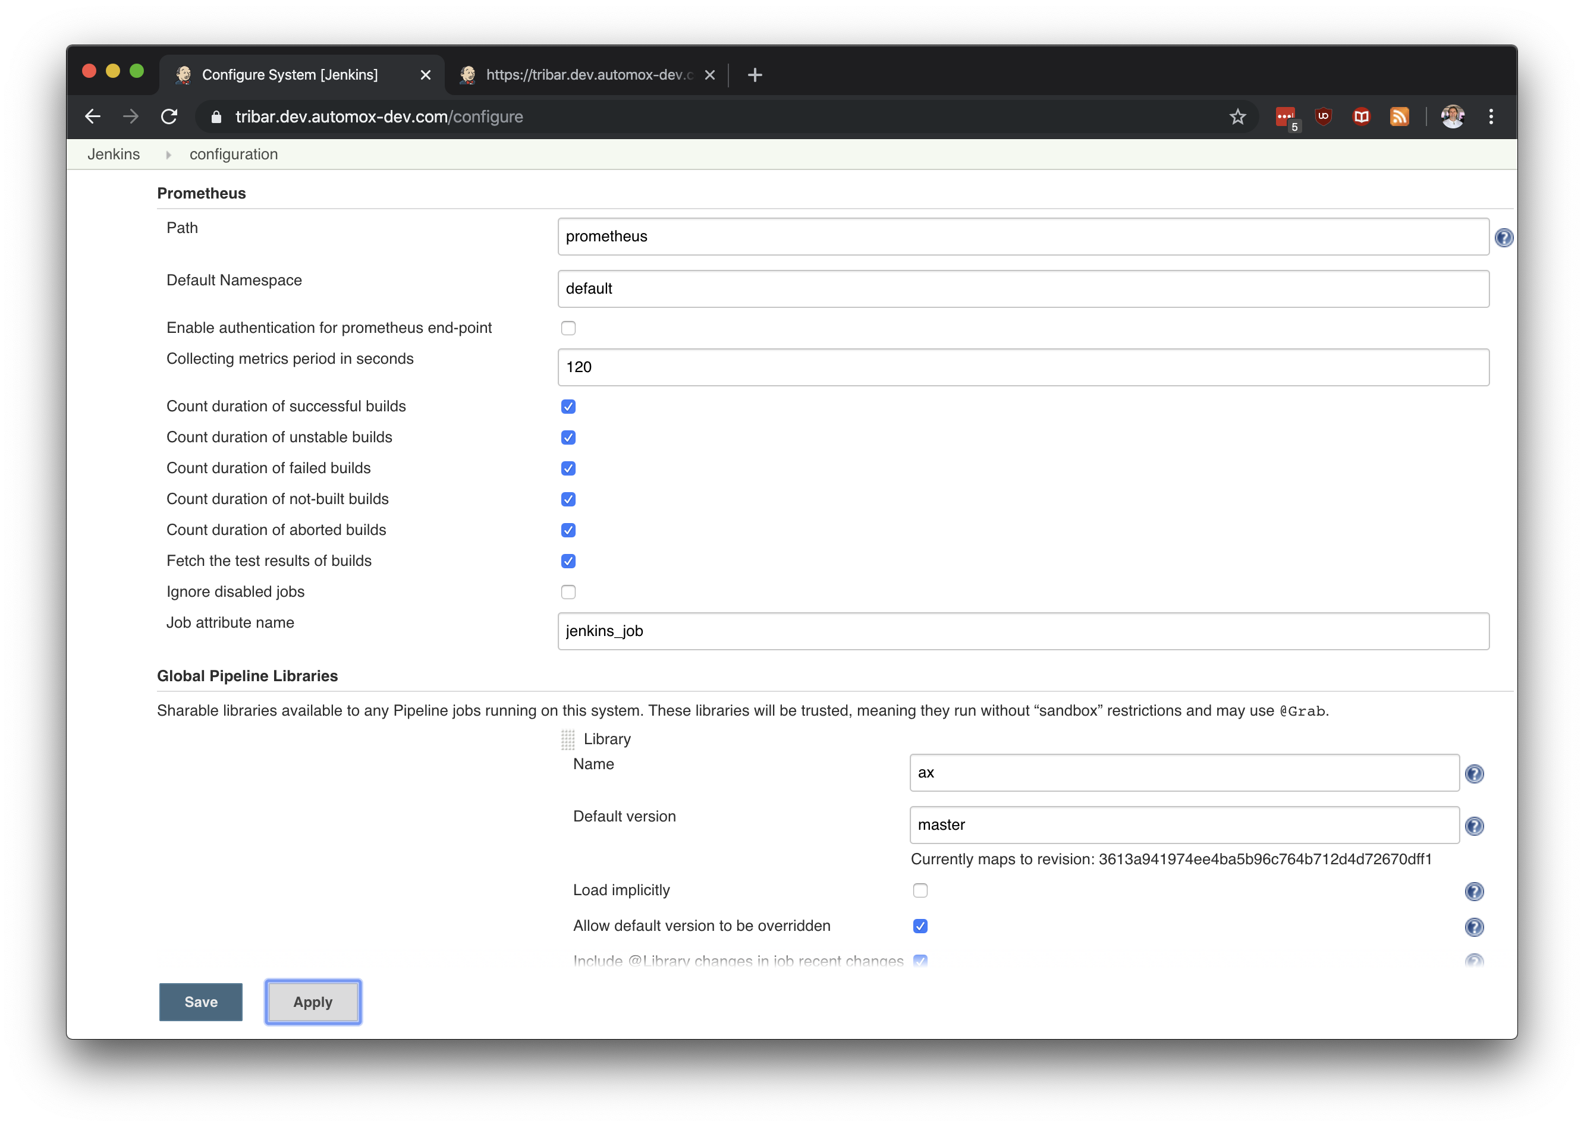The height and width of the screenshot is (1127, 1584).
Task: Click the lock icon in the address bar
Action: point(216,117)
